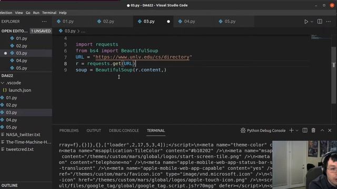337x189 pixels.
Task: Run the Python file with play icon
Action: point(306,22)
